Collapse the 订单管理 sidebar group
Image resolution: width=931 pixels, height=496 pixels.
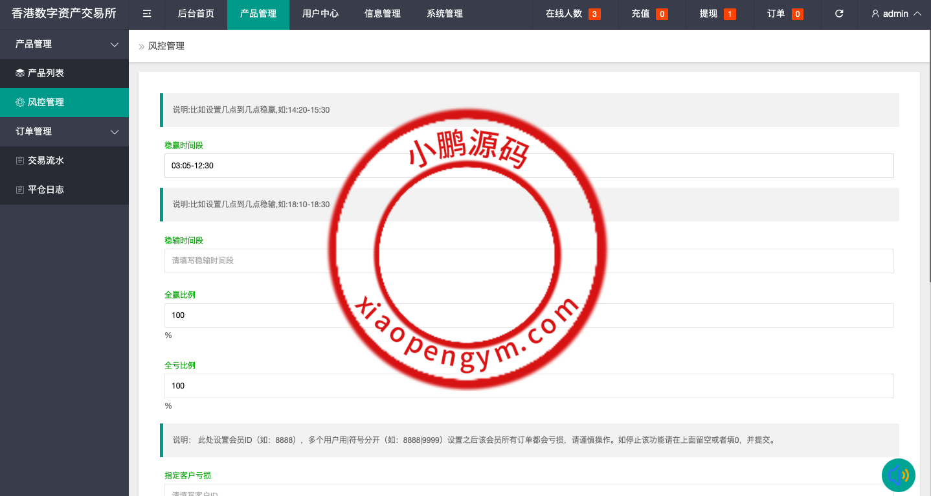coord(115,132)
